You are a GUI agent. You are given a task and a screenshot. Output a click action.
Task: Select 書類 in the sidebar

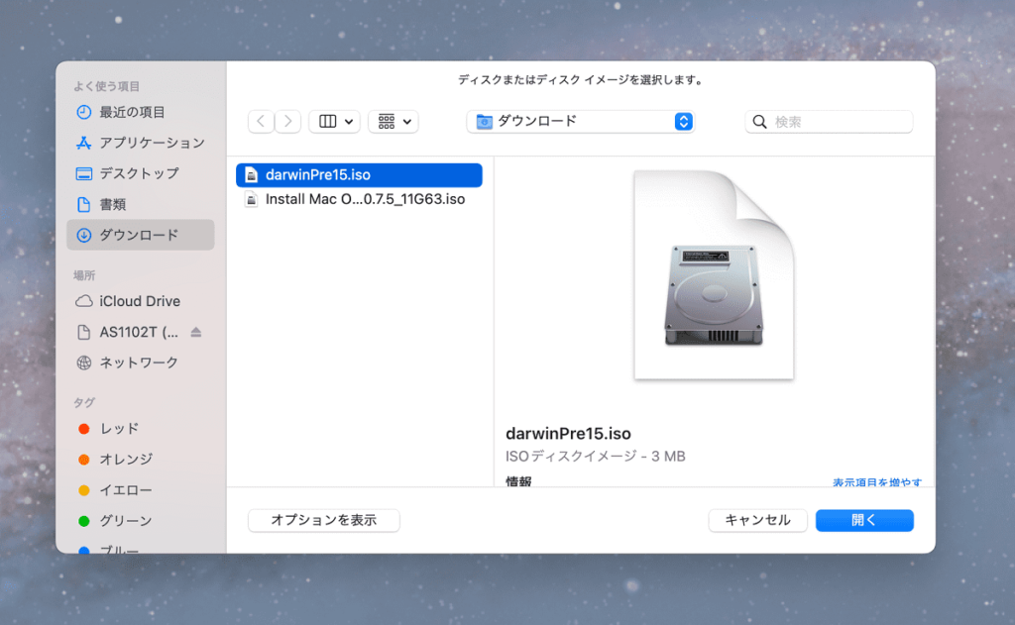141,204
